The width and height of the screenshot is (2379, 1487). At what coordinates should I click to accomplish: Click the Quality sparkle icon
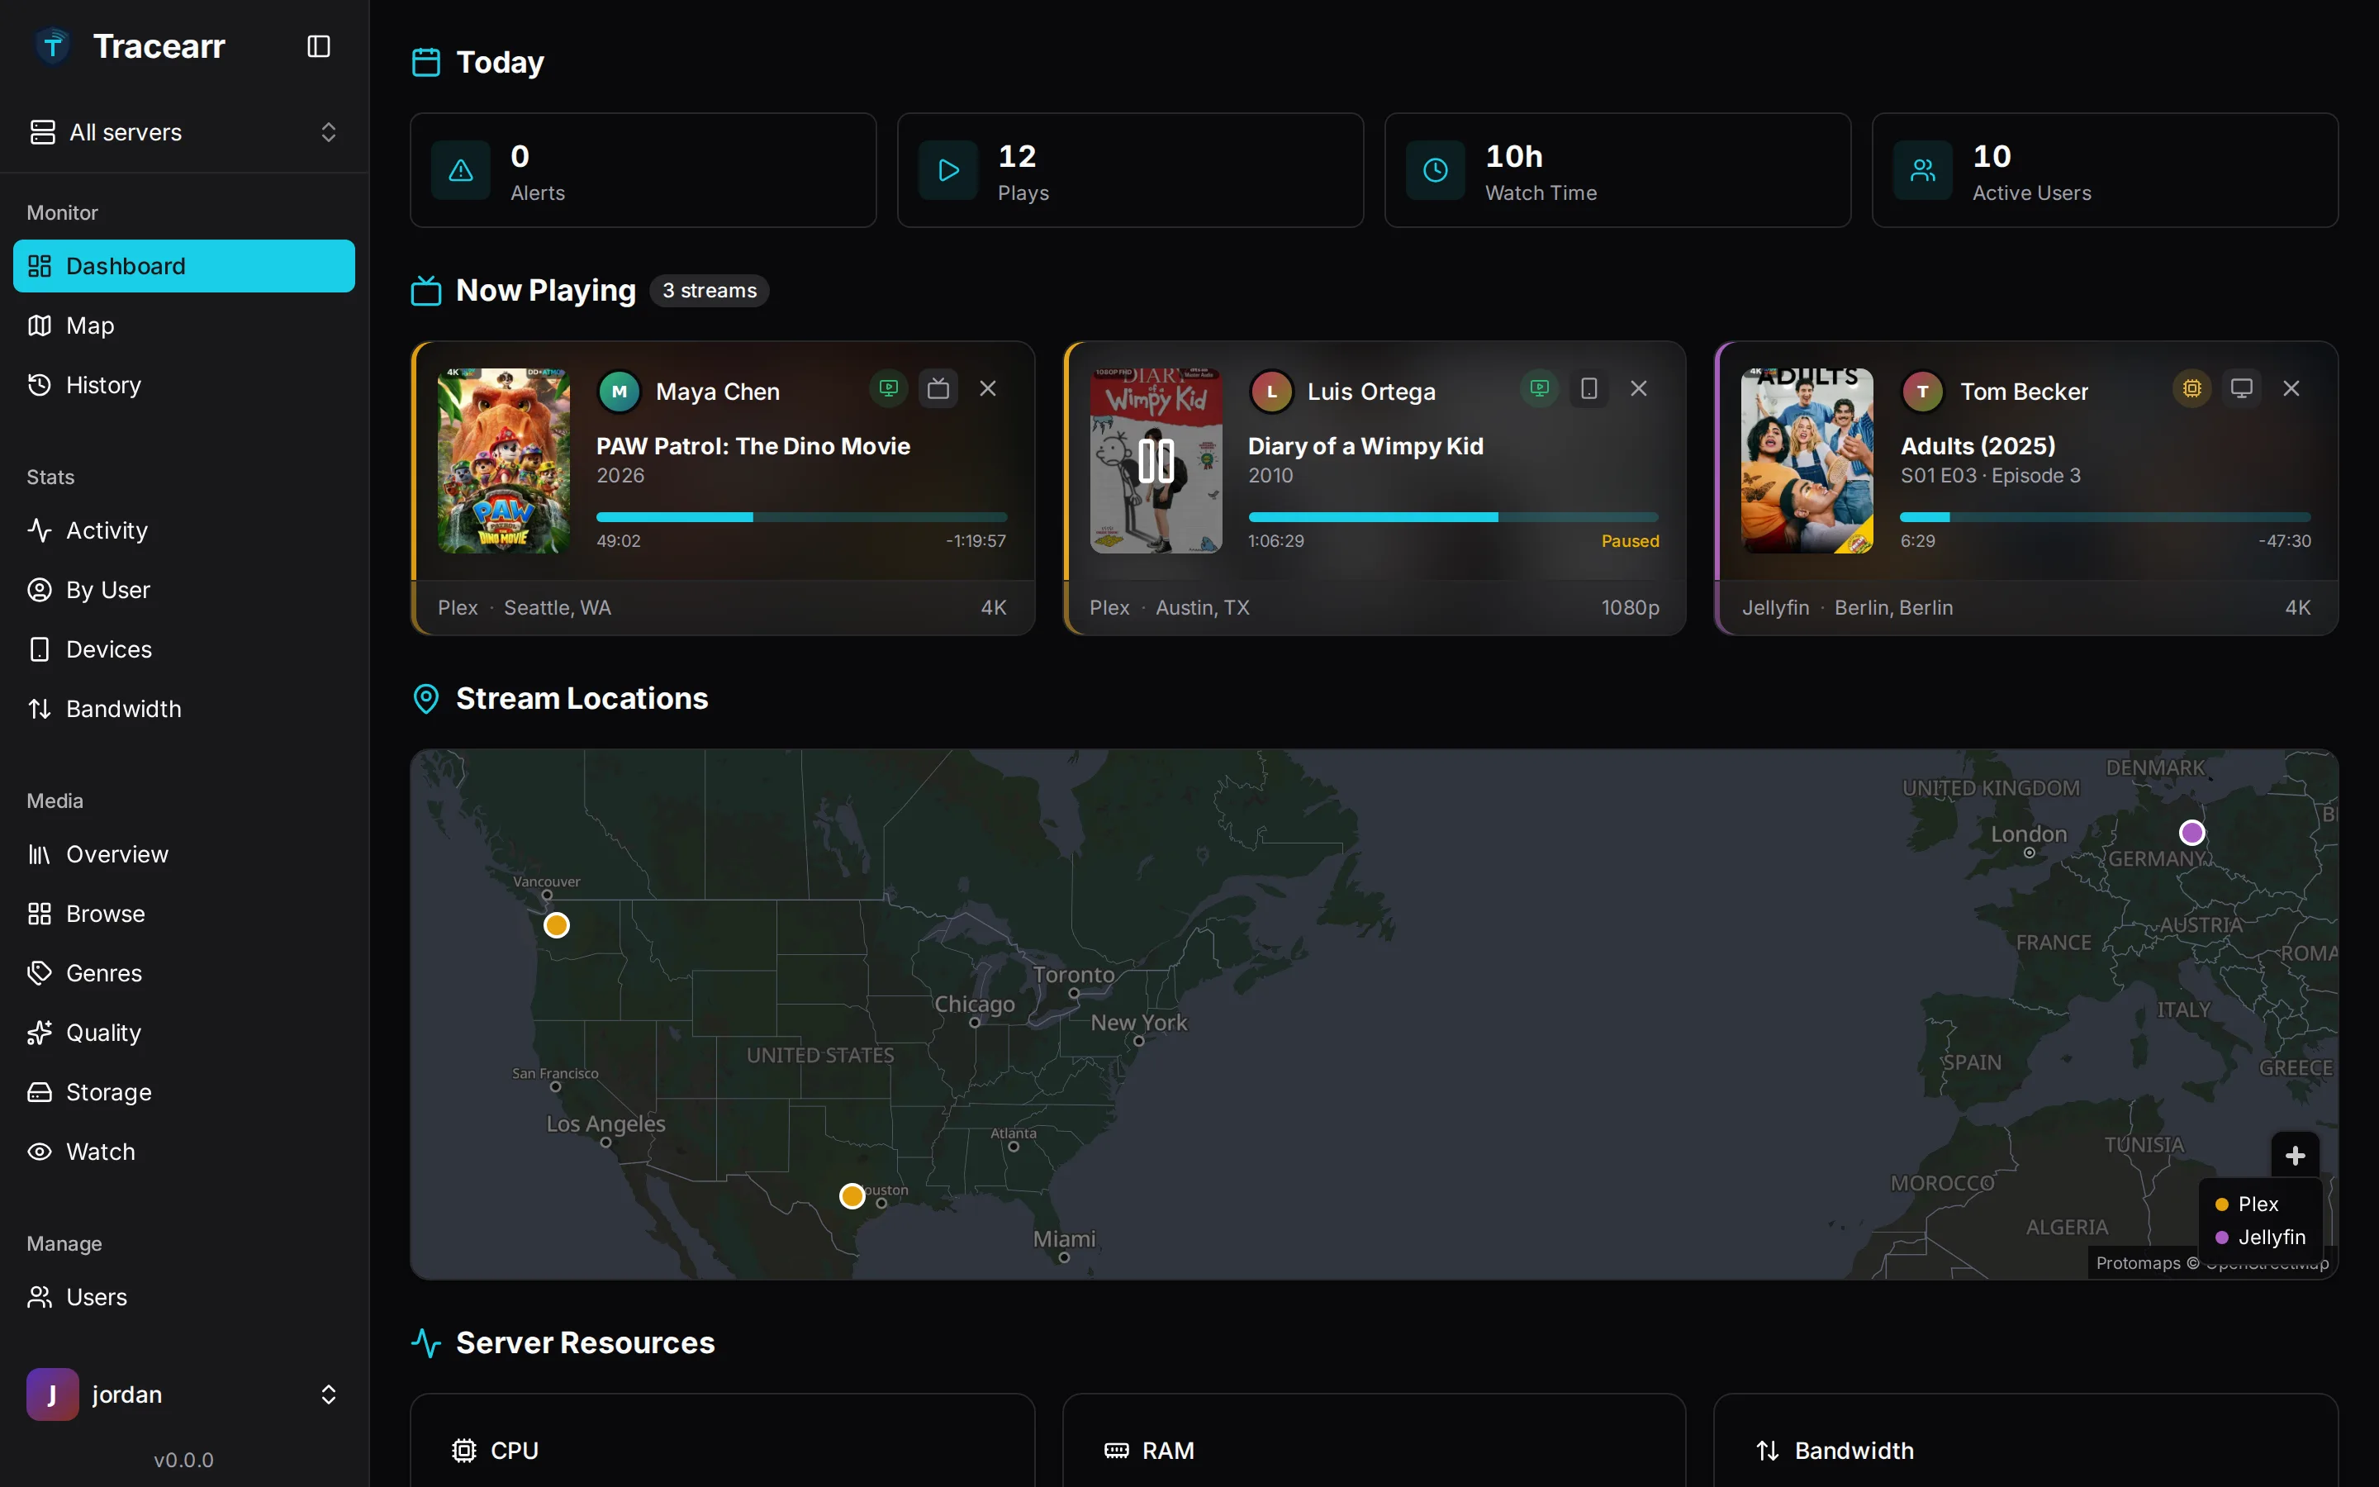point(40,1033)
